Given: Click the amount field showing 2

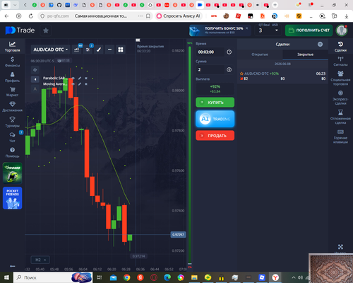Looking at the screenshot, I should tap(210, 69).
